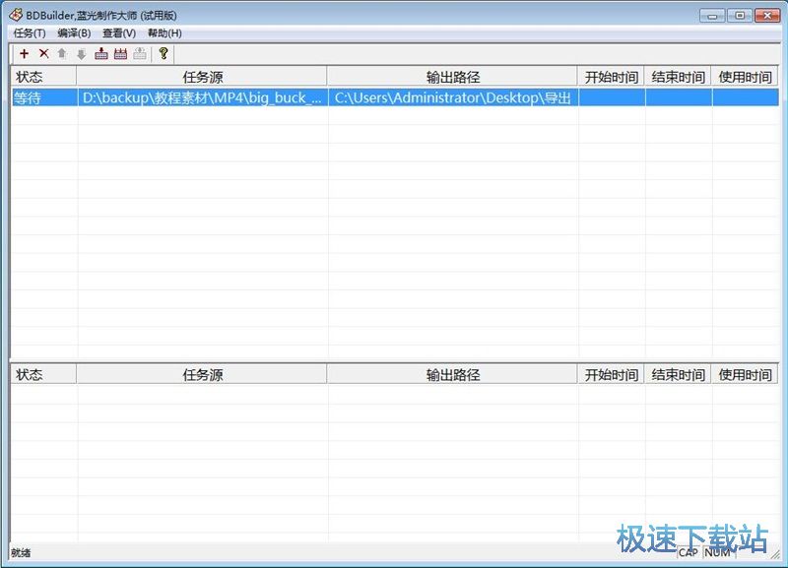788x568 pixels.
Task: Select the 等待 status cell
Action: 44,97
